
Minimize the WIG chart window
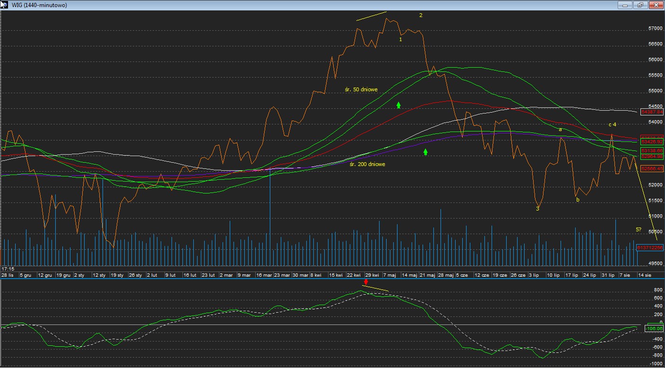click(625, 5)
